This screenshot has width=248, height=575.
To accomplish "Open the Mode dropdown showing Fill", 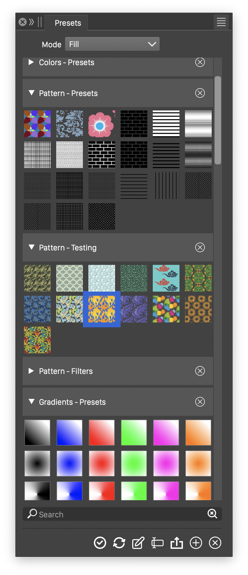I will tap(112, 44).
